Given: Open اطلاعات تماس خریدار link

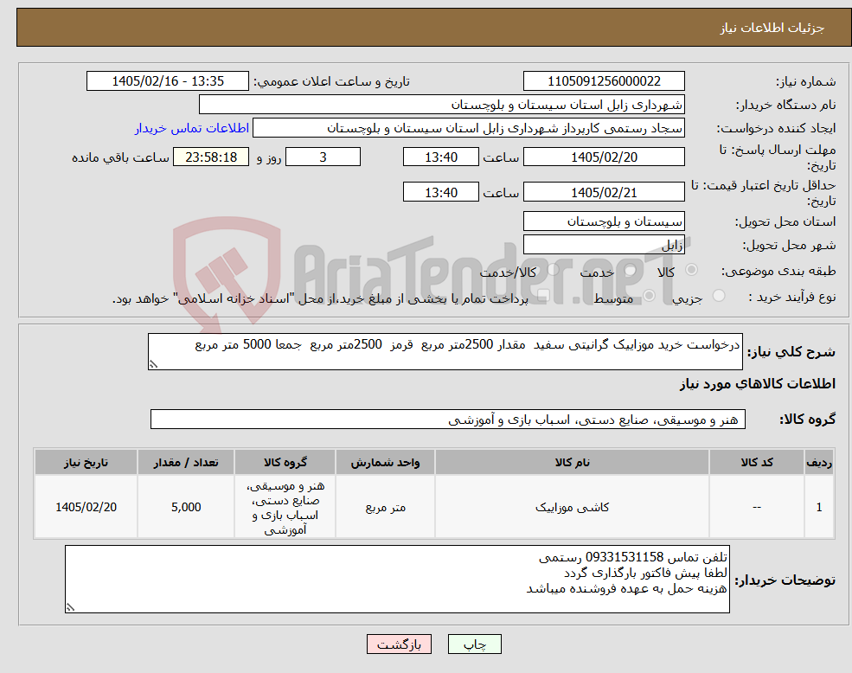Looking at the screenshot, I should click(192, 128).
